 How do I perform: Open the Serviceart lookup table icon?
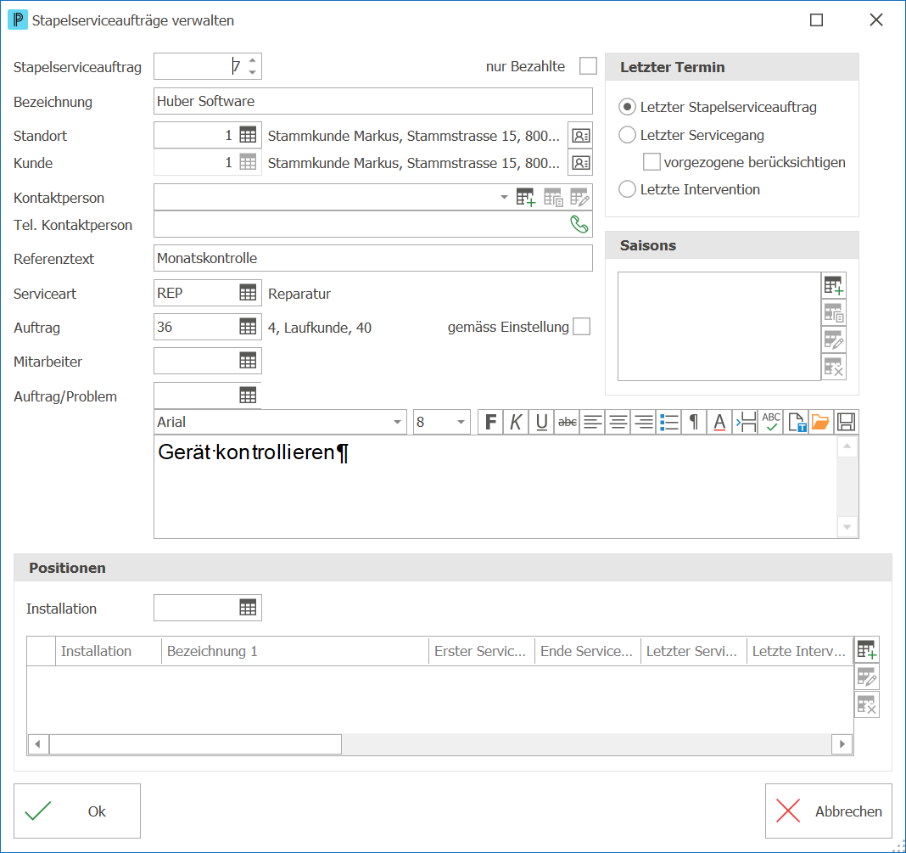coord(248,293)
